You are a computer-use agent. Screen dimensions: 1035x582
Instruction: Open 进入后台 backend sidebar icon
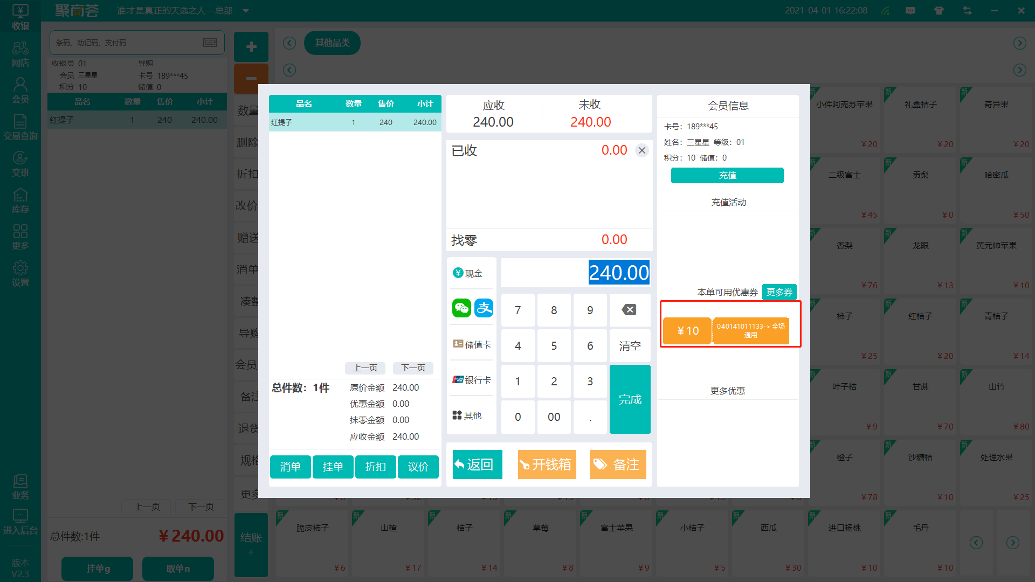tap(20, 522)
